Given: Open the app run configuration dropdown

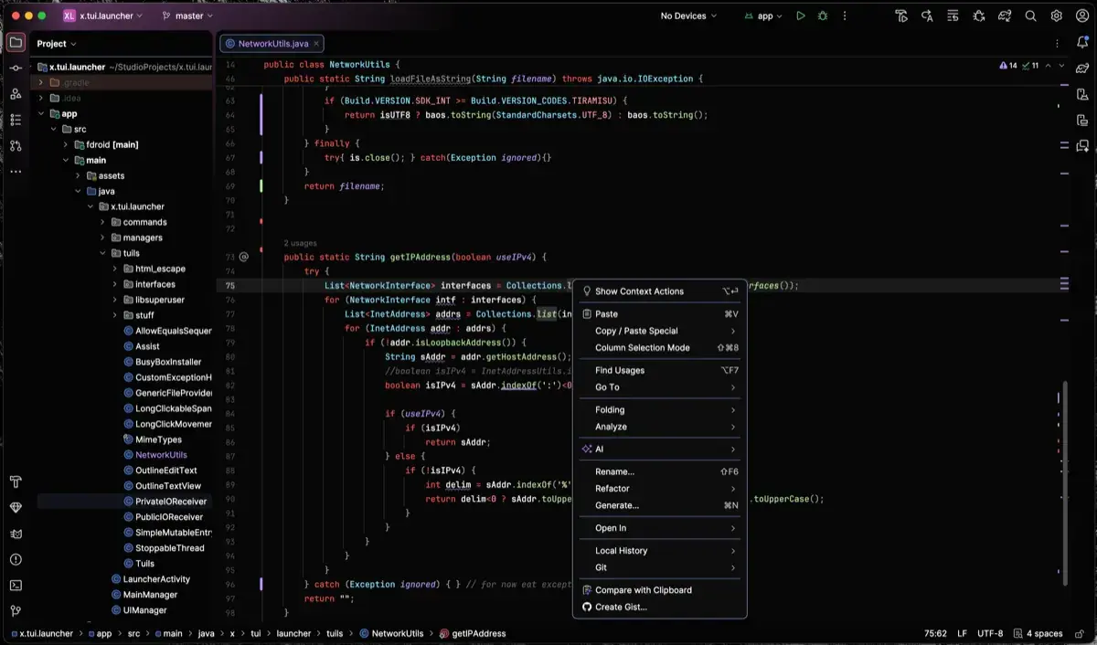Looking at the screenshot, I should 763,16.
